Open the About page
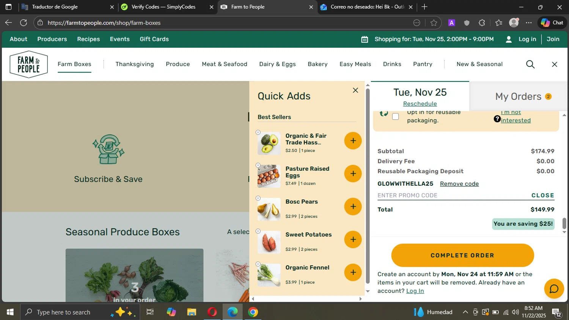569x320 pixels. coord(19,39)
